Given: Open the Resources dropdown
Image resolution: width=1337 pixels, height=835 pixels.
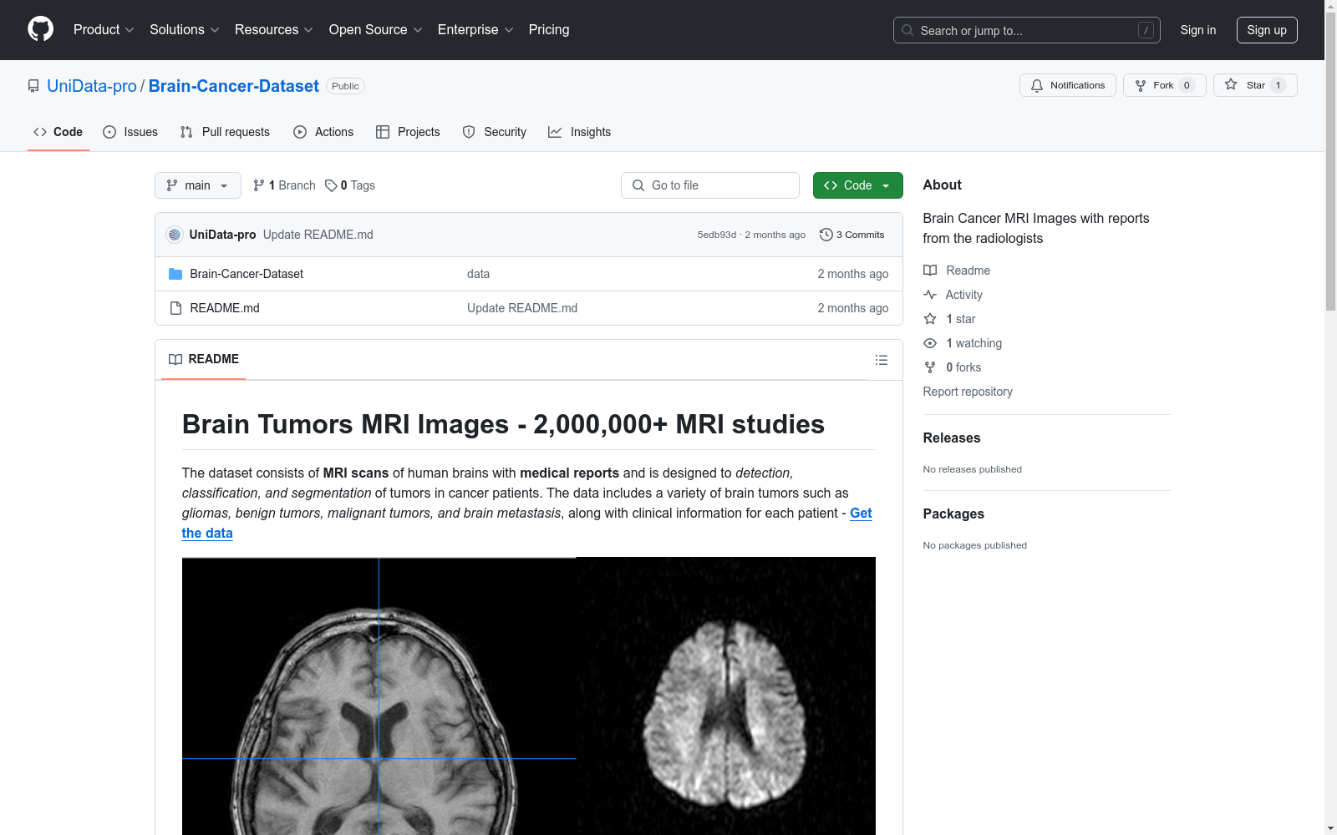Looking at the screenshot, I should point(274,30).
